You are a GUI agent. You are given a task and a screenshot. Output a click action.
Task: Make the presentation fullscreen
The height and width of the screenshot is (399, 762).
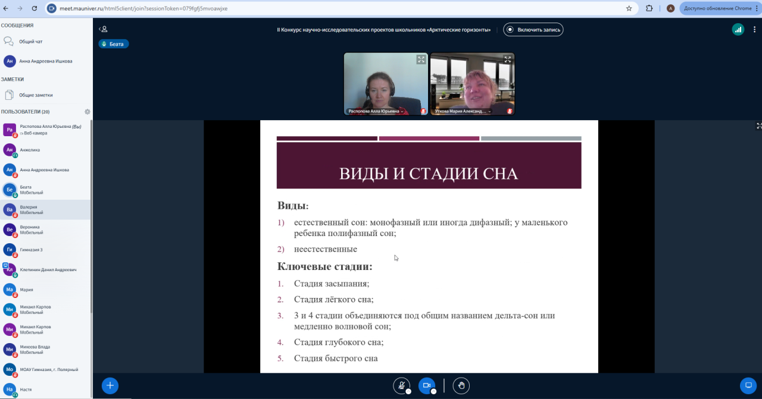[x=758, y=125]
